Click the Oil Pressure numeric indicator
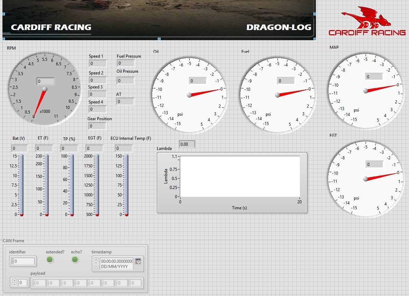Screen dimensions: 409x296 tap(126, 80)
